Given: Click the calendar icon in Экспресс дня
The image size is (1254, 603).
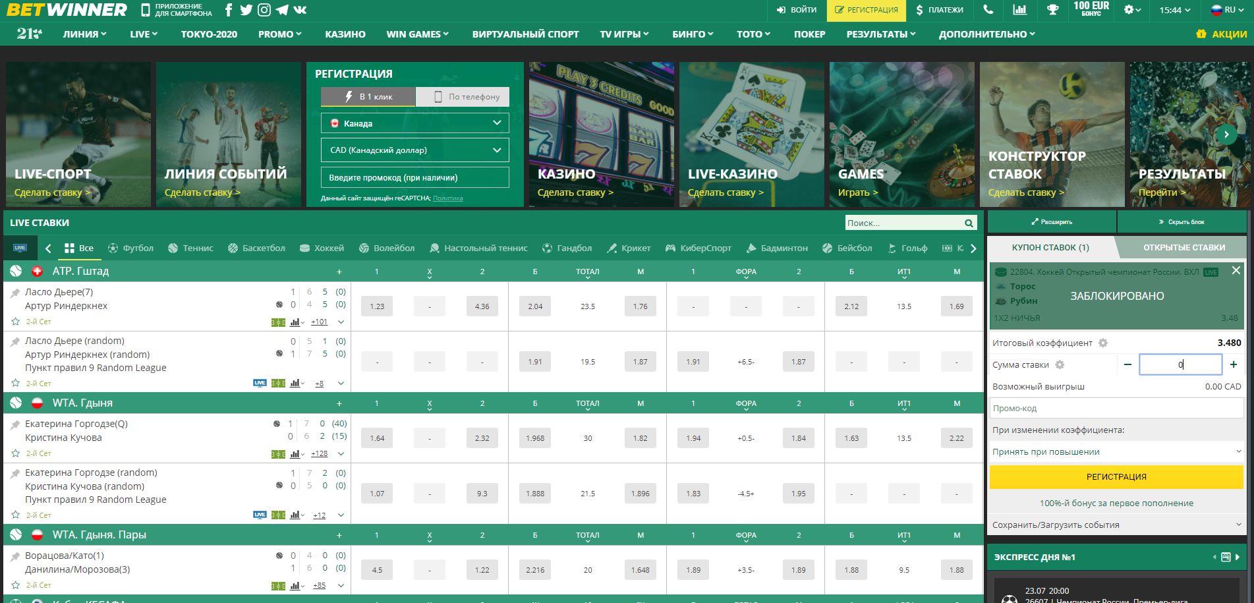Looking at the screenshot, I should [1226, 558].
